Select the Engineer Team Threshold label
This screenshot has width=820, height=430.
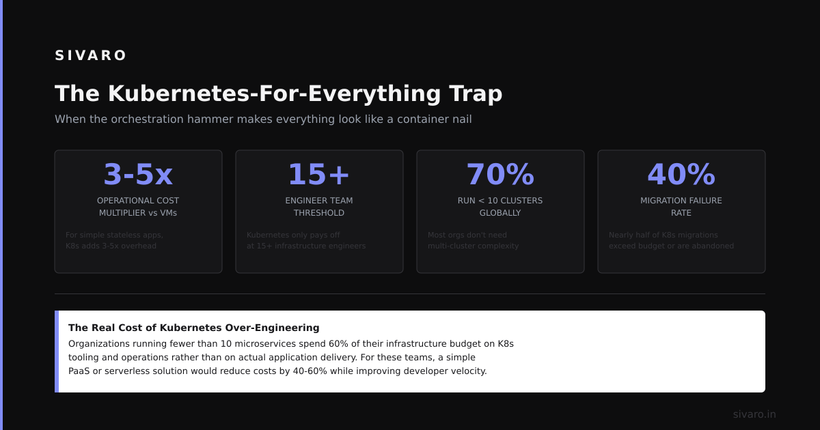click(x=319, y=207)
